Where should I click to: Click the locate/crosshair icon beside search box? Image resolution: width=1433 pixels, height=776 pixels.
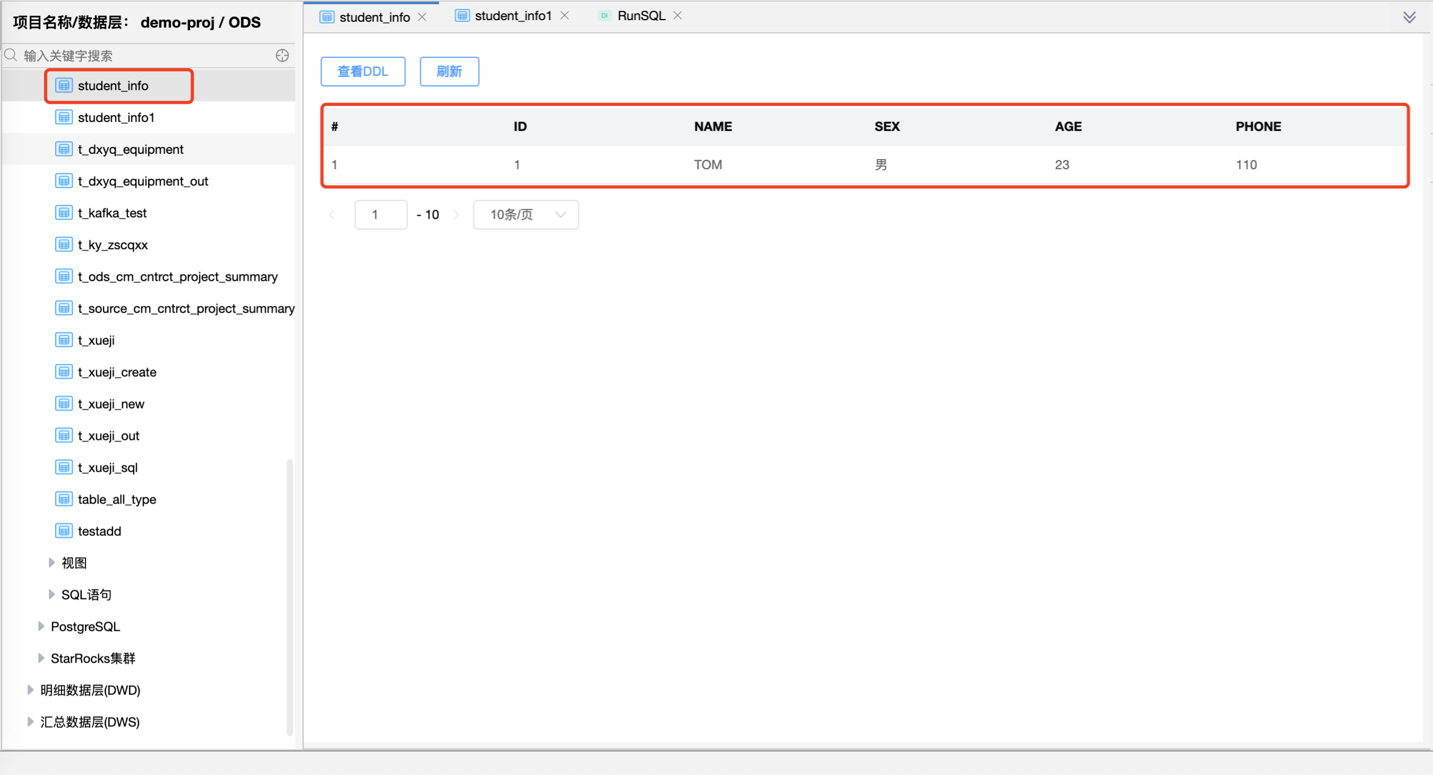pyautogui.click(x=282, y=55)
